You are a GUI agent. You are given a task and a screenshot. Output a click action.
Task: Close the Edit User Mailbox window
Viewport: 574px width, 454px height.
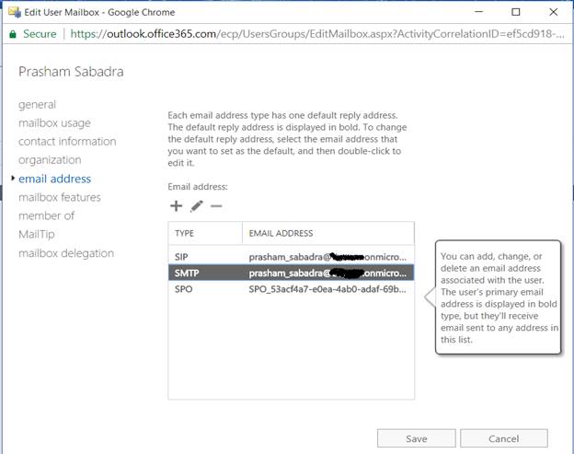[x=554, y=12]
